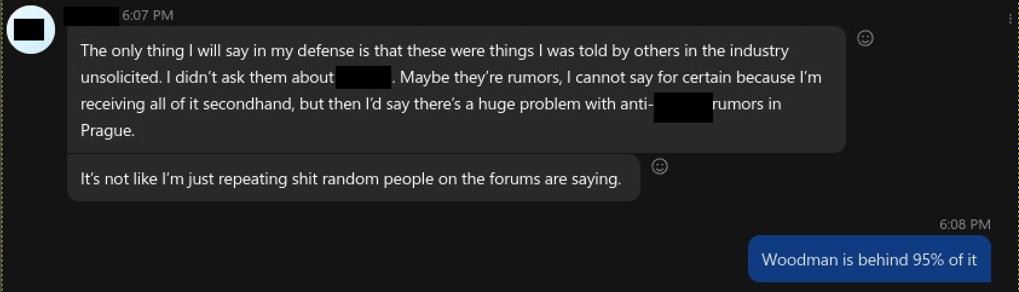The width and height of the screenshot is (1019, 292).
Task: Click "95%" in the blue reply bubble
Action: (x=928, y=259)
